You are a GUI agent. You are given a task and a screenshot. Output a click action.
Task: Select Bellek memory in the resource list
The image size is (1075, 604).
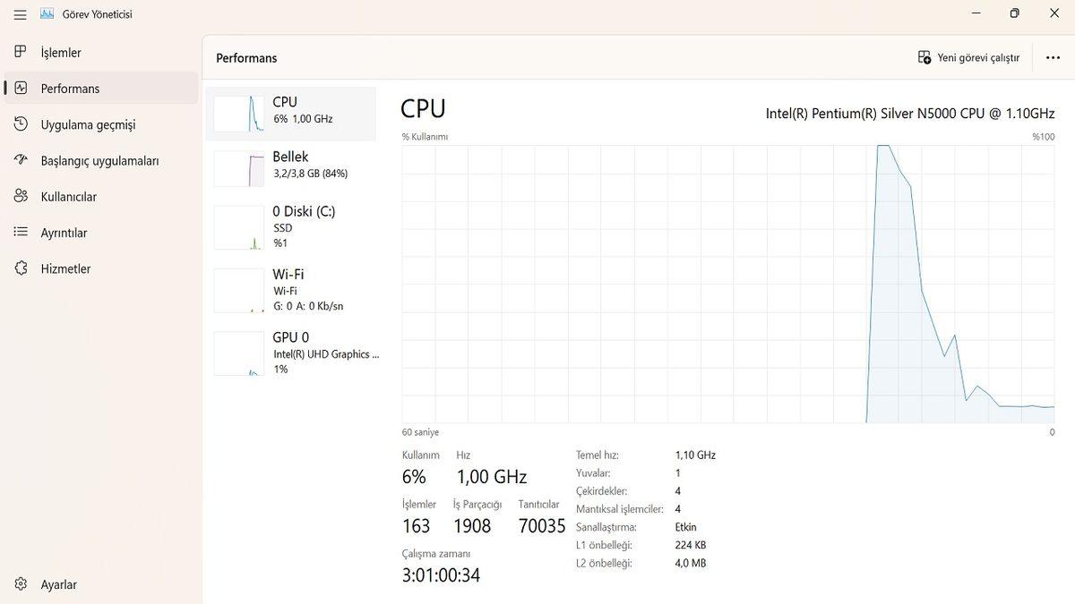click(291, 166)
